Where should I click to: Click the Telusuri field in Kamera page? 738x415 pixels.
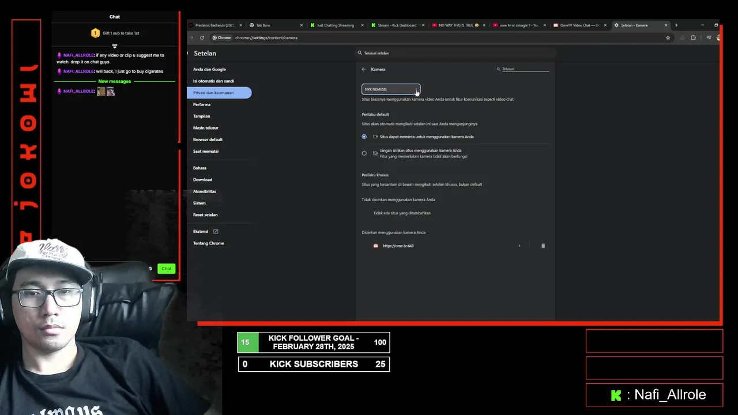click(525, 69)
